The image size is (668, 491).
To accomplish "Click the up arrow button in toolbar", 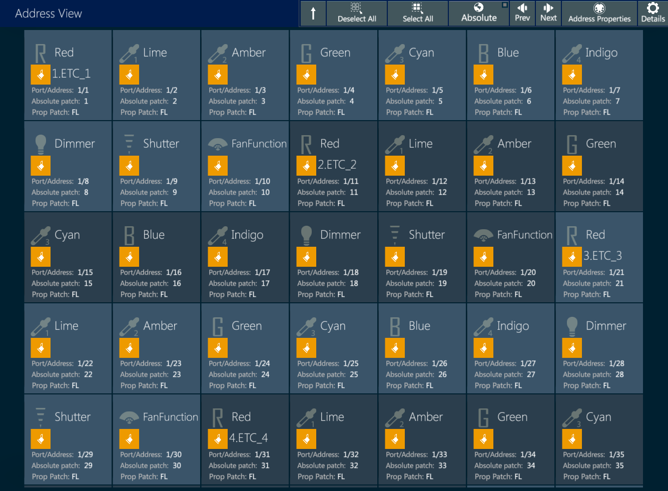I will pyautogui.click(x=313, y=14).
